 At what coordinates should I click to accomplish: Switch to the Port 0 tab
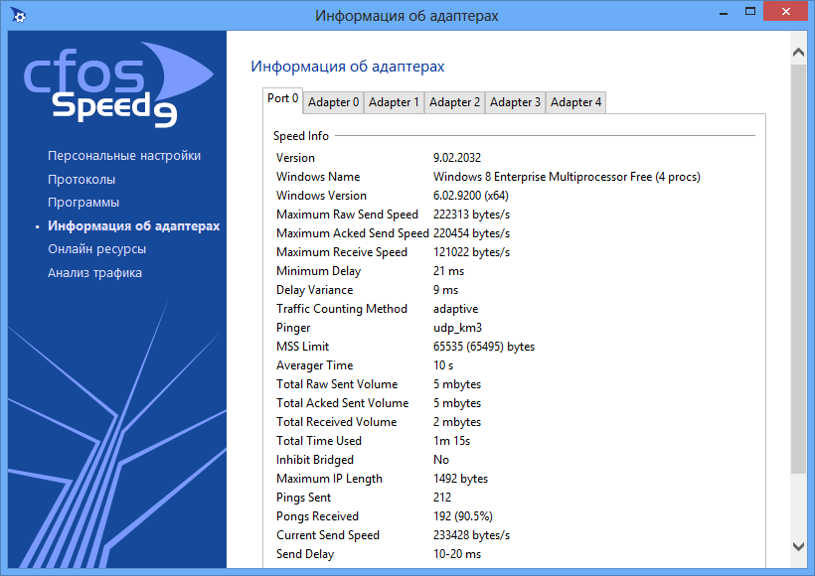coord(282,98)
